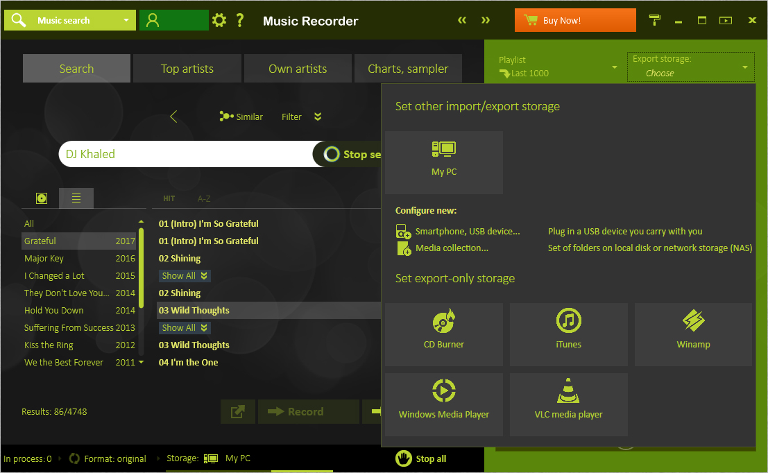Image resolution: width=768 pixels, height=473 pixels.
Task: Configure new Media collection
Action: (443, 248)
